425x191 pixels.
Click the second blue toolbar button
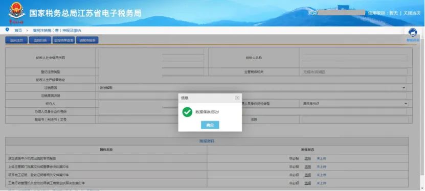click(x=40, y=40)
